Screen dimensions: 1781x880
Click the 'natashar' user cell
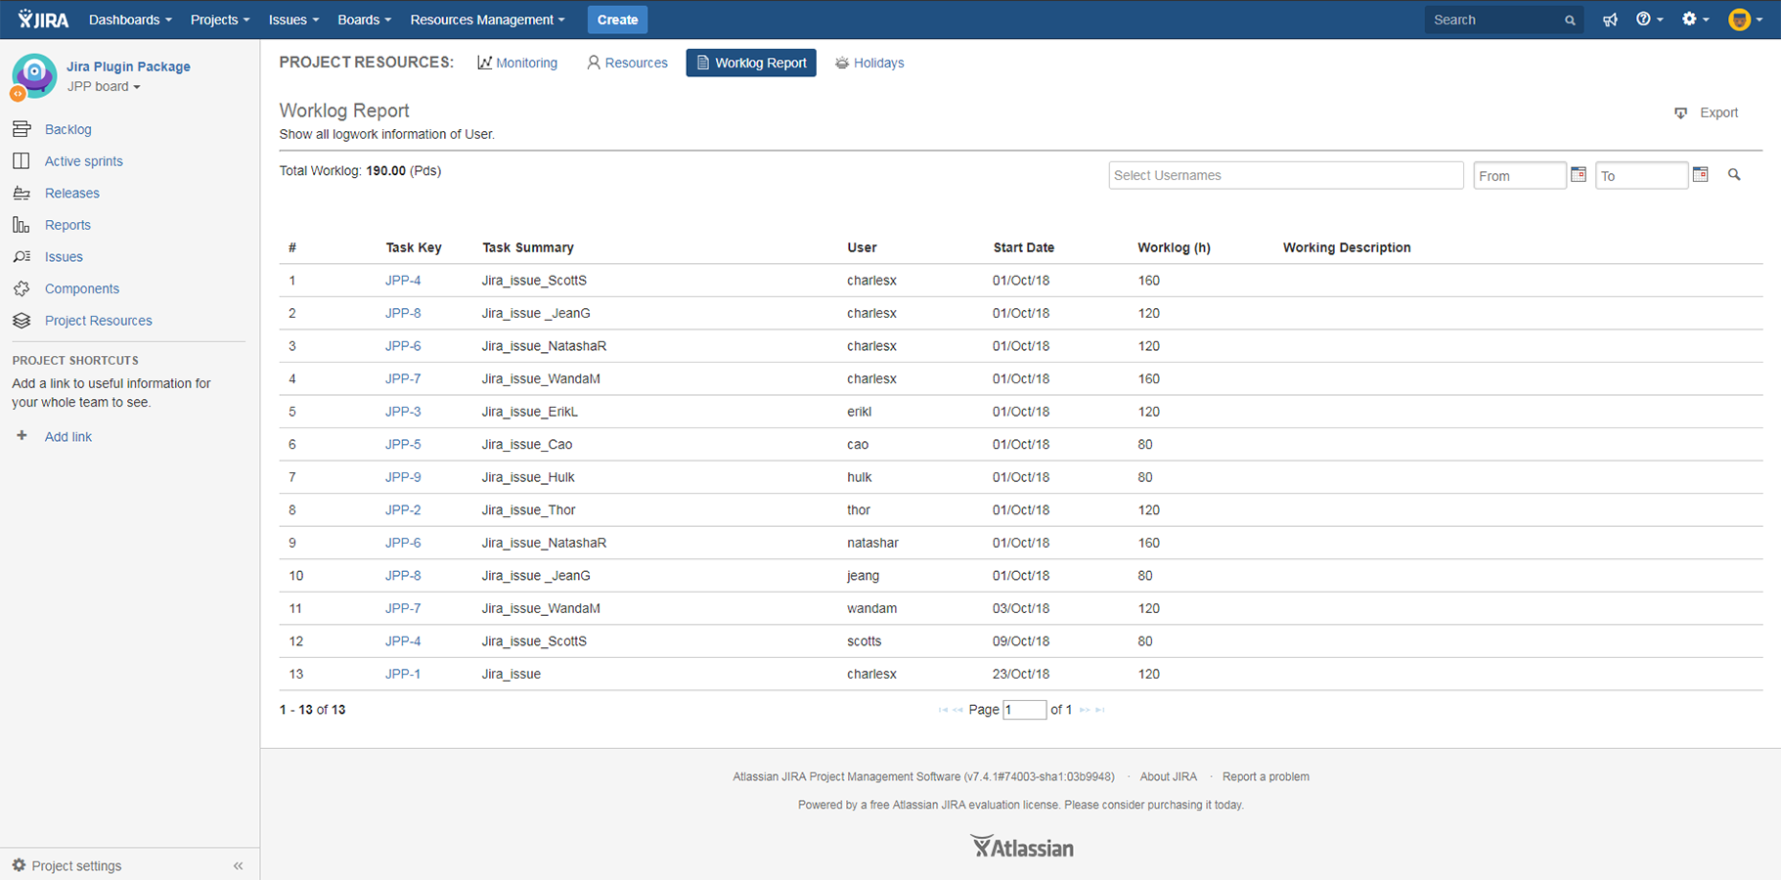(x=872, y=543)
